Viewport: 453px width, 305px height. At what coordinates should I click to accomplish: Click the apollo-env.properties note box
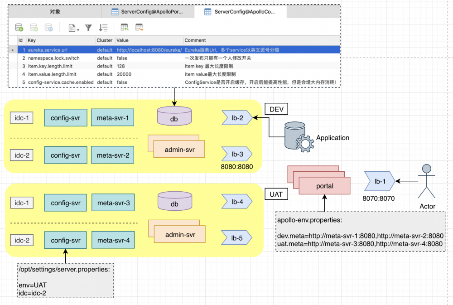361,232
